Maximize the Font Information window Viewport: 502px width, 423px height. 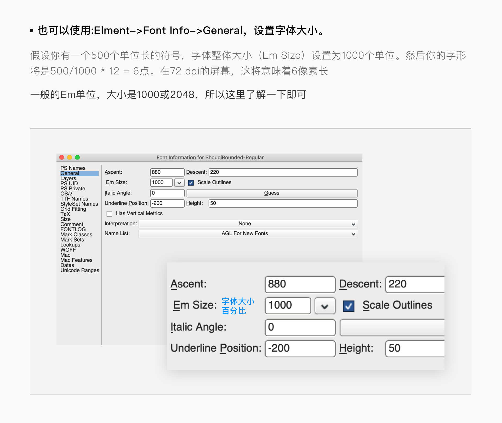pos(77,157)
